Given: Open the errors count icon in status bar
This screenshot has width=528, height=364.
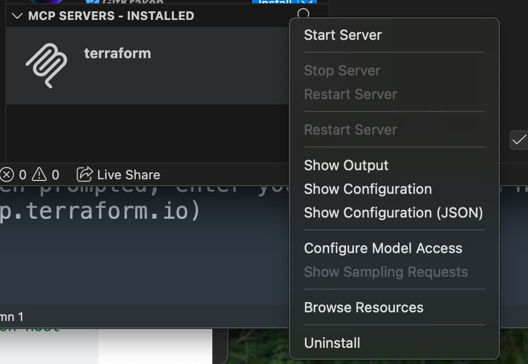Looking at the screenshot, I should [x=7, y=174].
